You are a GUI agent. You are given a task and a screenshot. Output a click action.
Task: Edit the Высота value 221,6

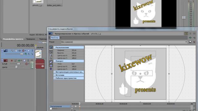[x=74, y=53]
